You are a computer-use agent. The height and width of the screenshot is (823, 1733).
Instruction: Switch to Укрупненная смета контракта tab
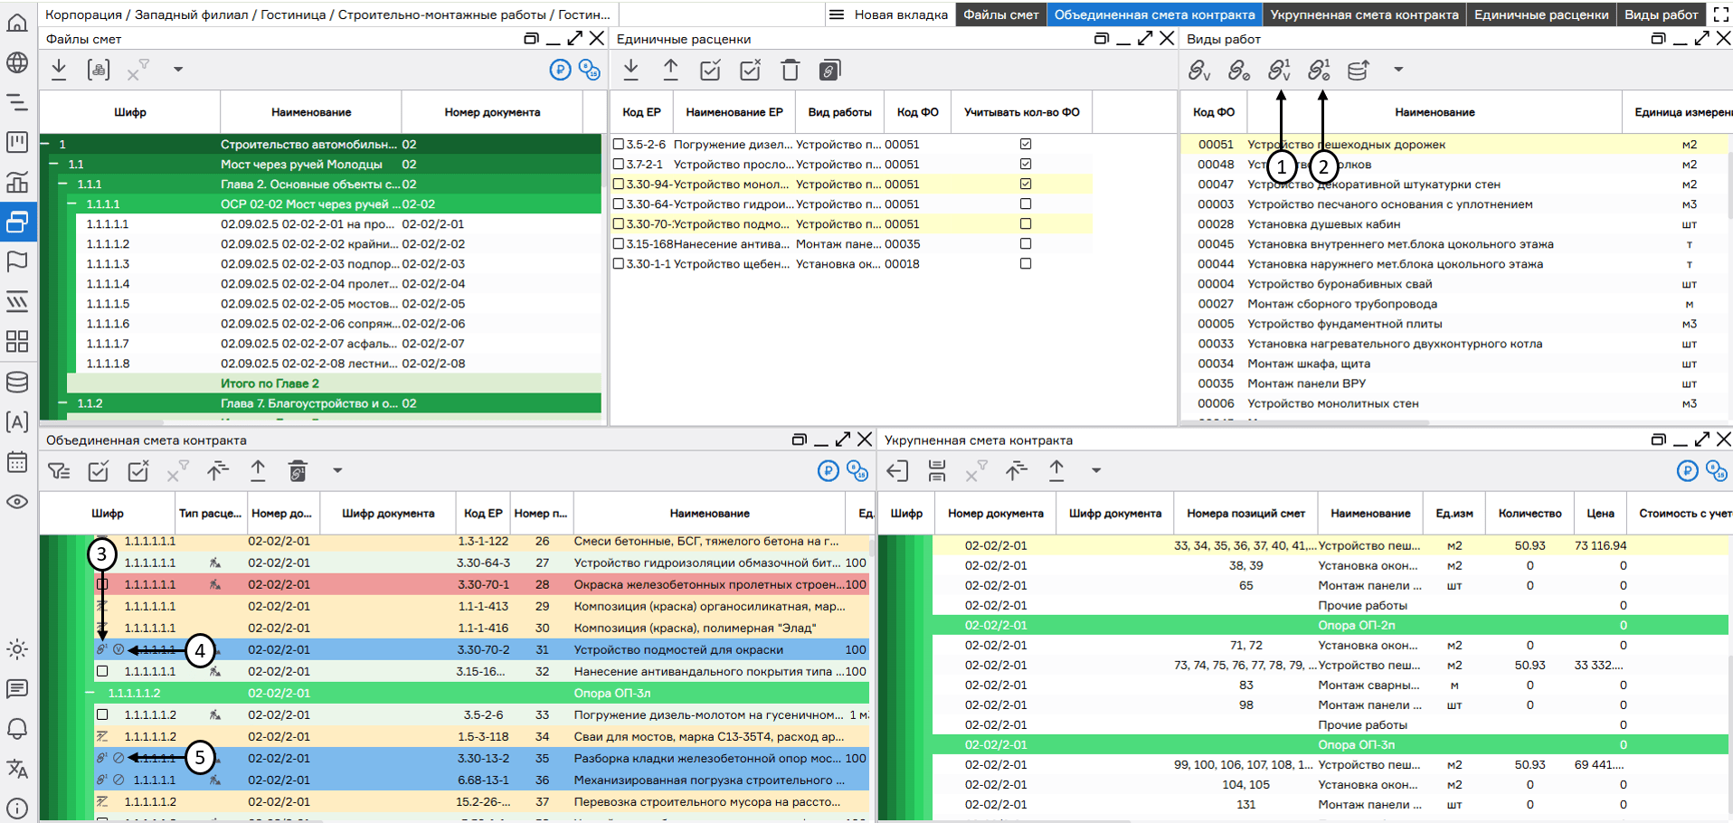pos(1363,14)
